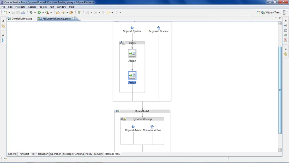This screenshot has width=289, height=163.
Task: Collapse the Dynamic Routing node
Action: [122, 119]
